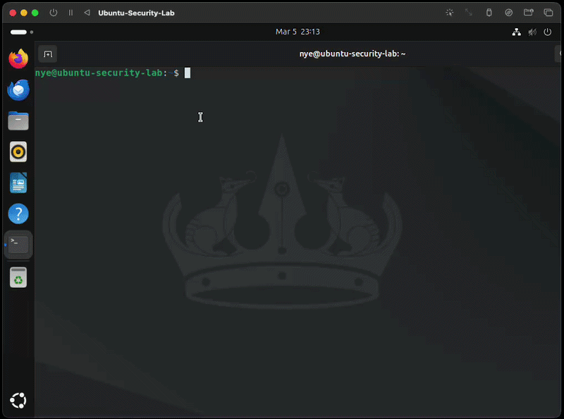Viewport: 564px width, 419px height.
Task: Open the clock and calendar dropdown
Action: coord(298,32)
